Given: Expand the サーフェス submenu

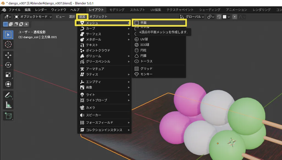Looking at the screenshot, I should [104, 34].
